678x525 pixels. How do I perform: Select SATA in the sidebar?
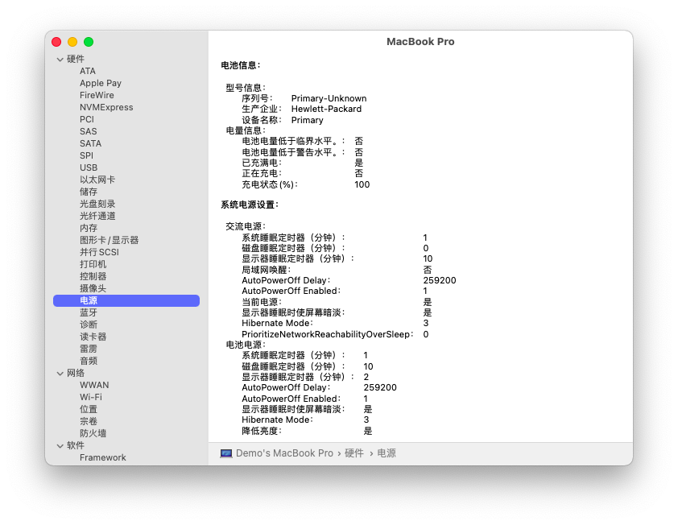tap(90, 143)
